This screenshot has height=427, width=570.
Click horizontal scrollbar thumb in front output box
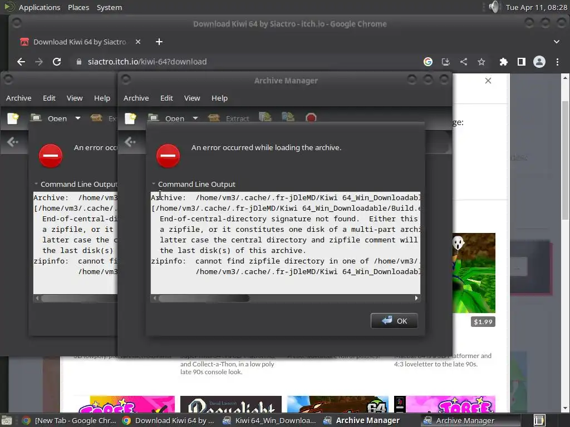click(204, 298)
